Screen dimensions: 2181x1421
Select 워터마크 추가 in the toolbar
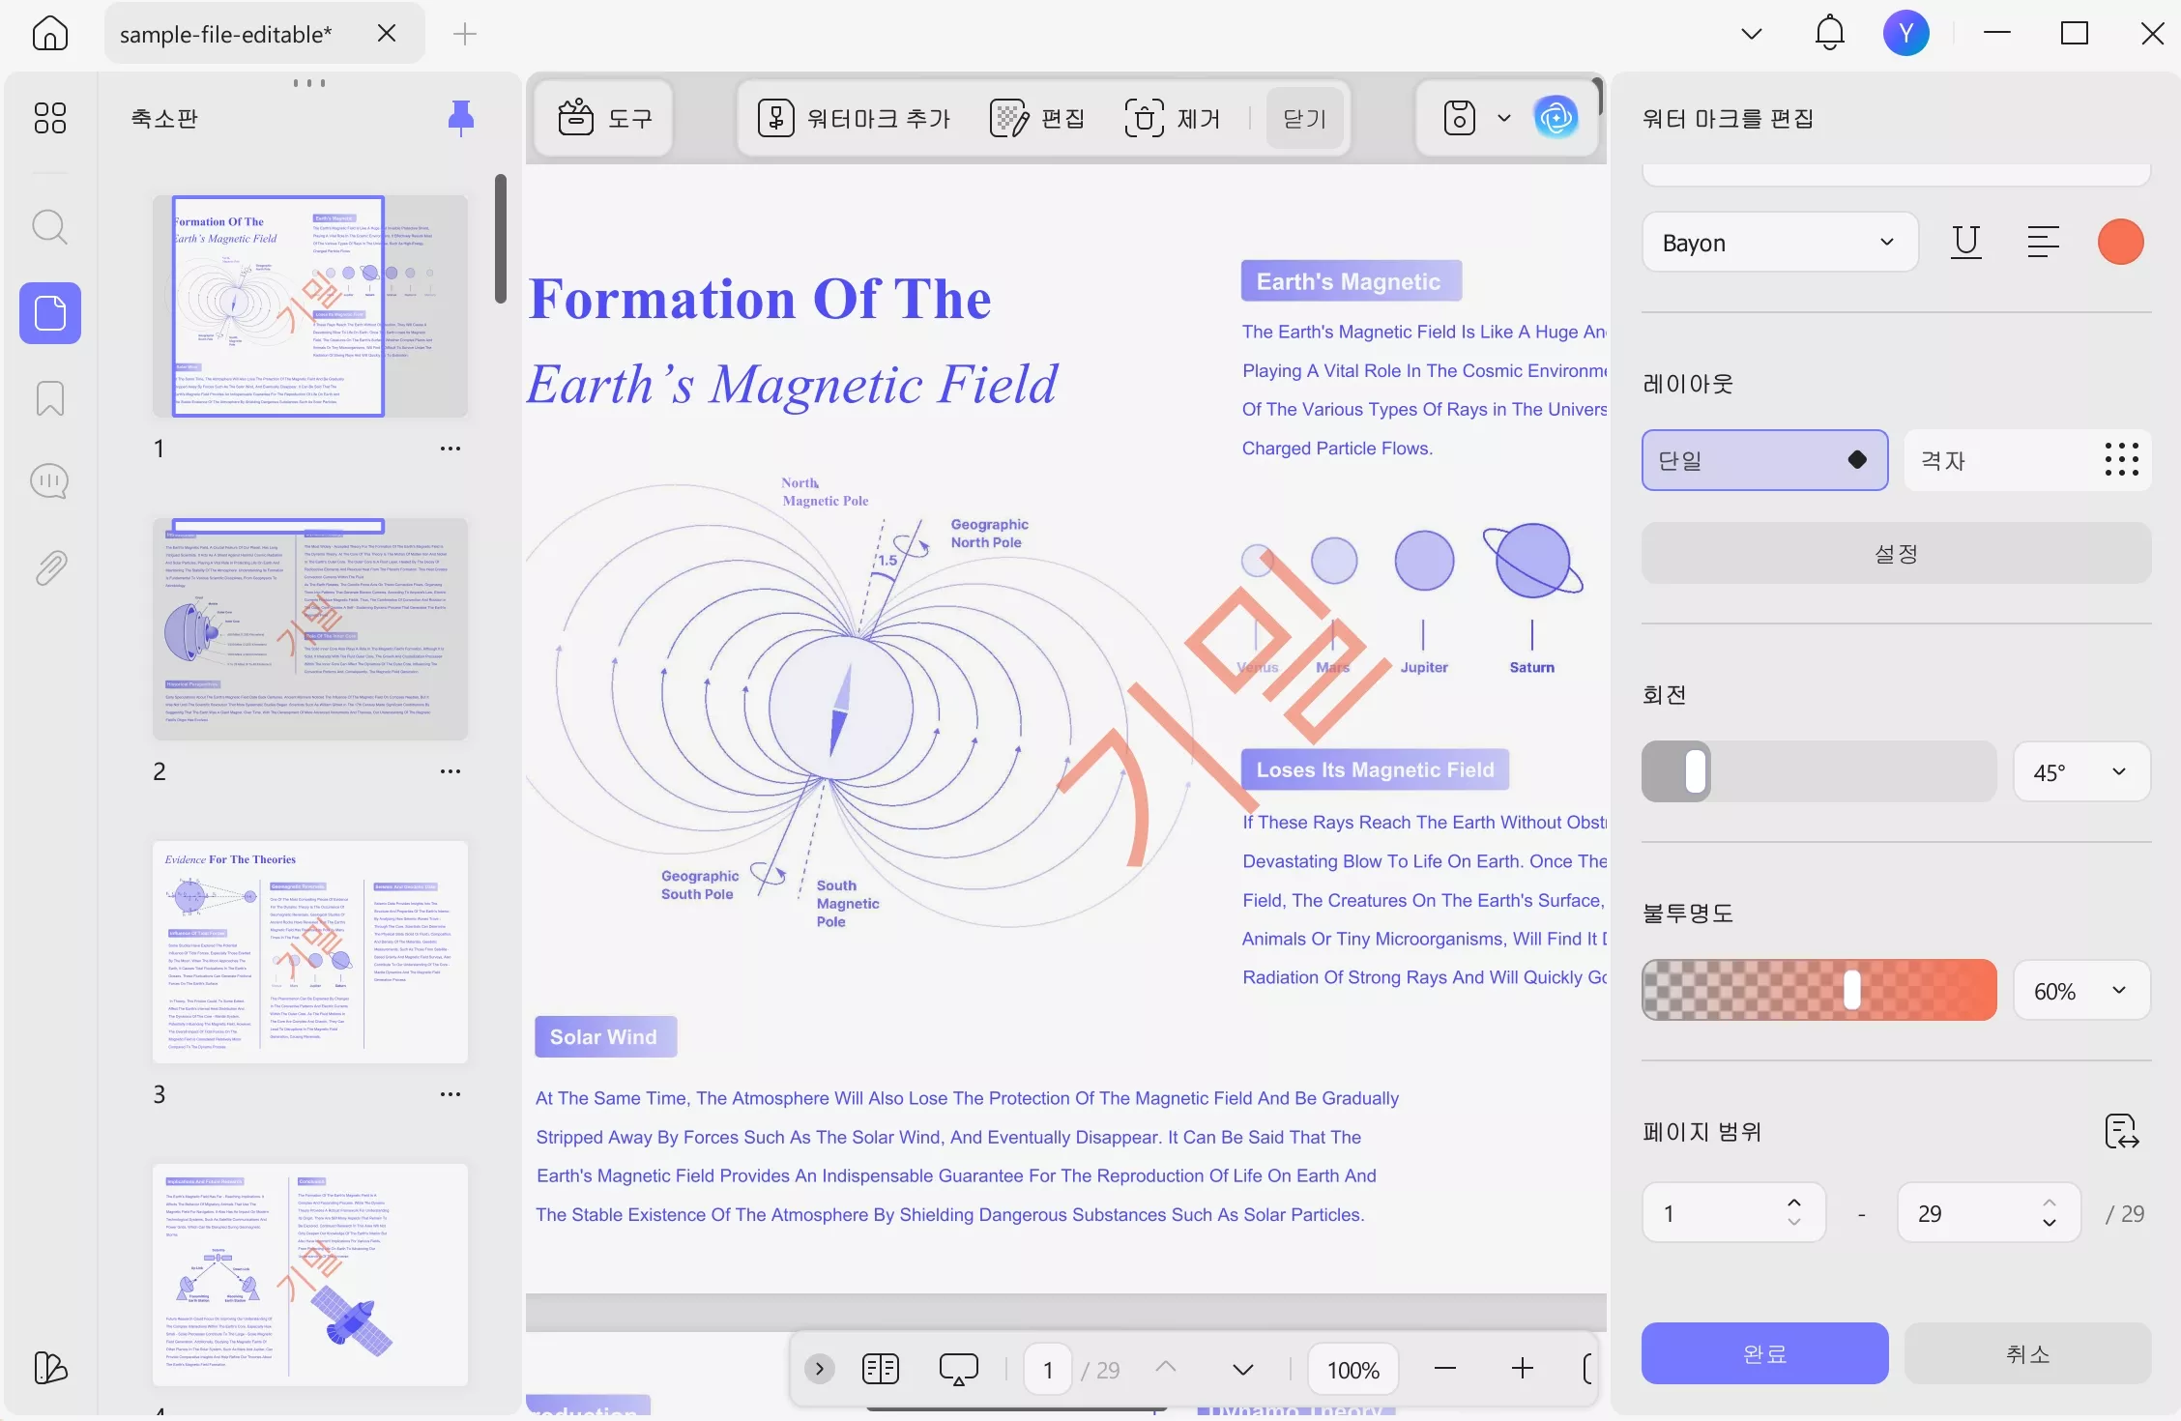click(854, 118)
